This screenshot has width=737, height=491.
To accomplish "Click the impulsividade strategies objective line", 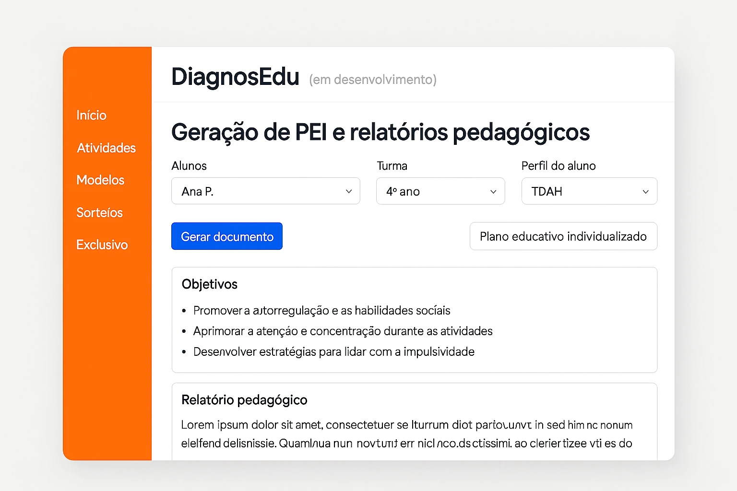I will pyautogui.click(x=333, y=352).
